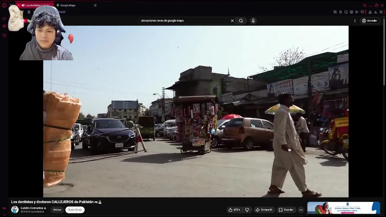The height and width of the screenshot is (217, 386).
Task: Click the pinboard pin icon
Action: click(x=340, y=12)
